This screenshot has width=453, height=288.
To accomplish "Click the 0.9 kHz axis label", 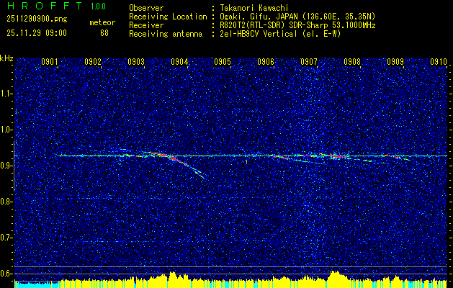I will 6,166.
